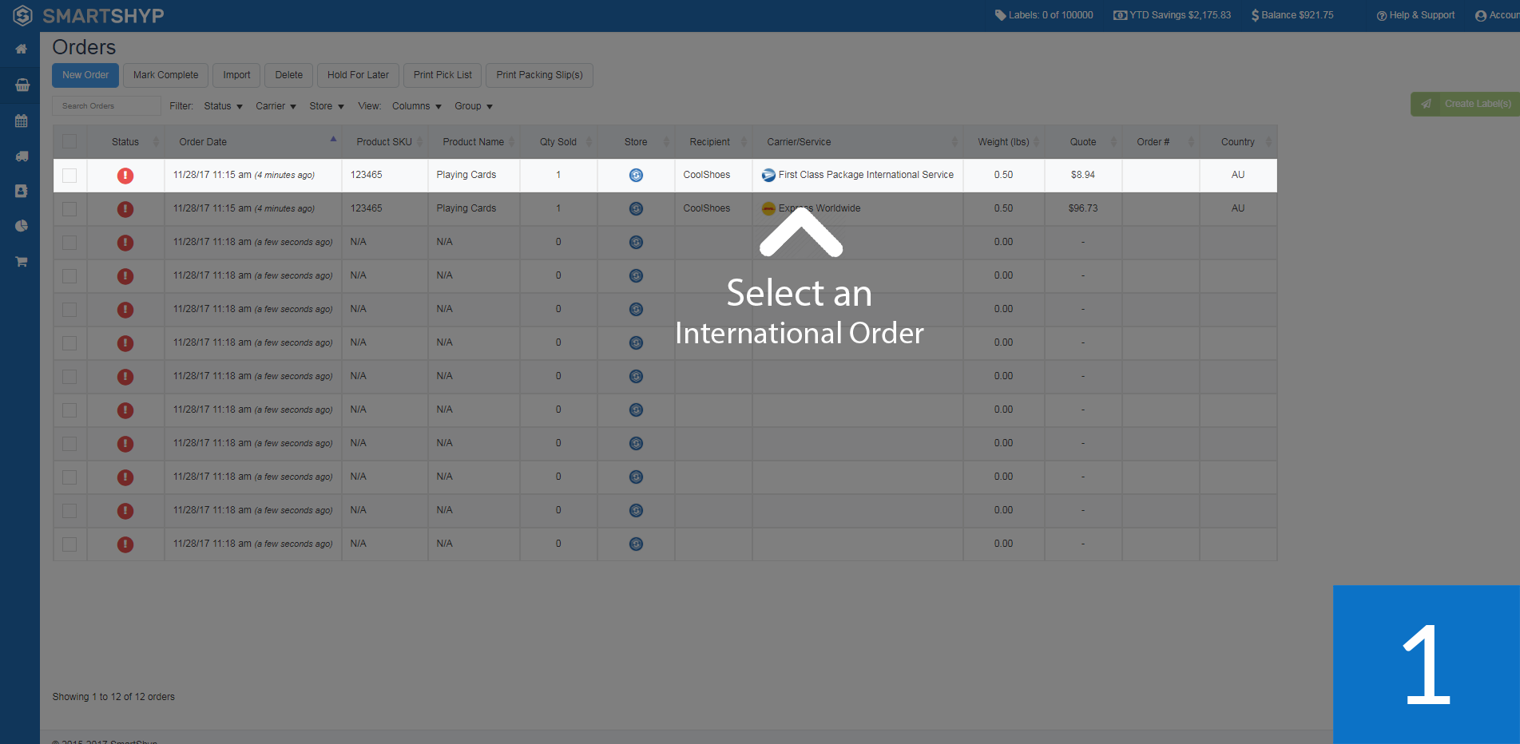
Task: Click the Account user icon
Action: 1481,16
